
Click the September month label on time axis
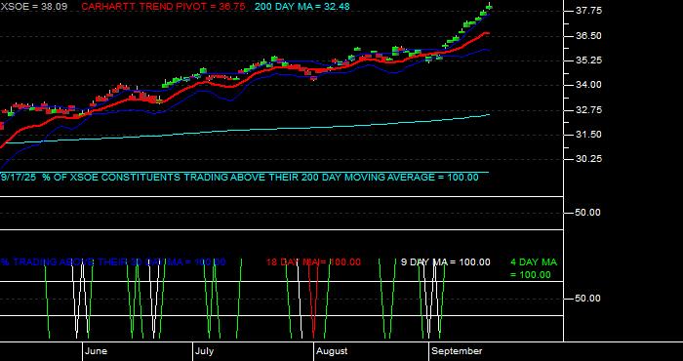click(457, 351)
